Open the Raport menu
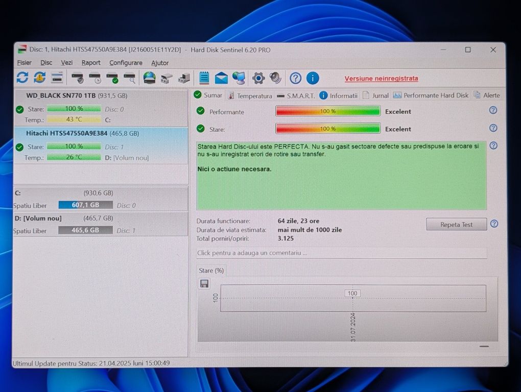The image size is (521, 392). (x=91, y=63)
